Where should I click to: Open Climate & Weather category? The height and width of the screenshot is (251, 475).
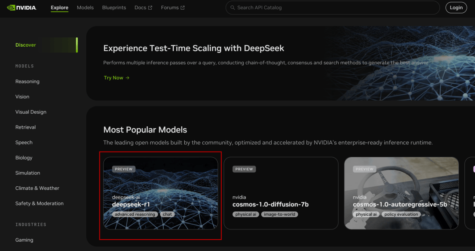37,188
